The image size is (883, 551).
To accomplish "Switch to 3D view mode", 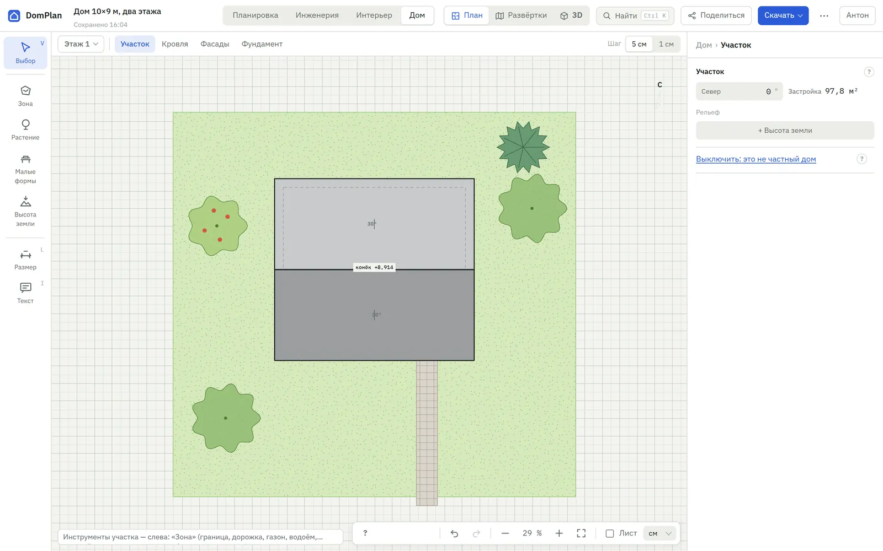I will [x=571, y=15].
